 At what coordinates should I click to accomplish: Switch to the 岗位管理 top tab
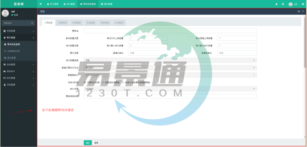click(x=69, y=4)
